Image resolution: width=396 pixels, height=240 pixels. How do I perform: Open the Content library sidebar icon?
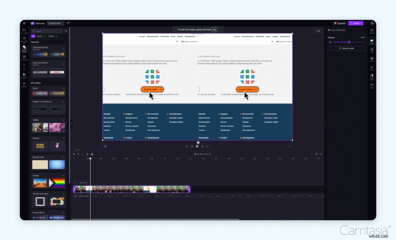[x=24, y=48]
